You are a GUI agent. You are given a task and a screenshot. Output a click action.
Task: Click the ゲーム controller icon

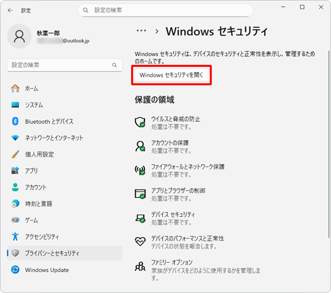15,220
